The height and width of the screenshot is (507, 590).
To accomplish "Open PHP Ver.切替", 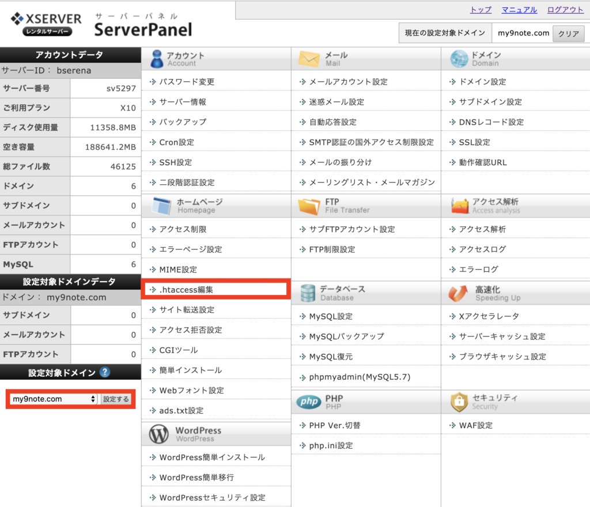I will coord(335,425).
